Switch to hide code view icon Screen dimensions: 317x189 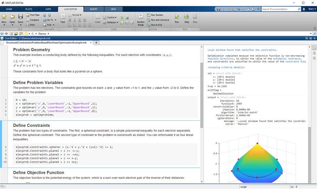[314, 58]
